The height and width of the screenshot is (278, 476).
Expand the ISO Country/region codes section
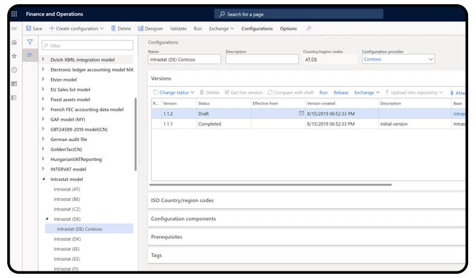[306, 200]
